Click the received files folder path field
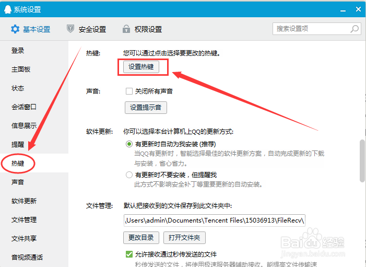Image resolution: width=366 pixels, height=267 pixels. [214, 220]
